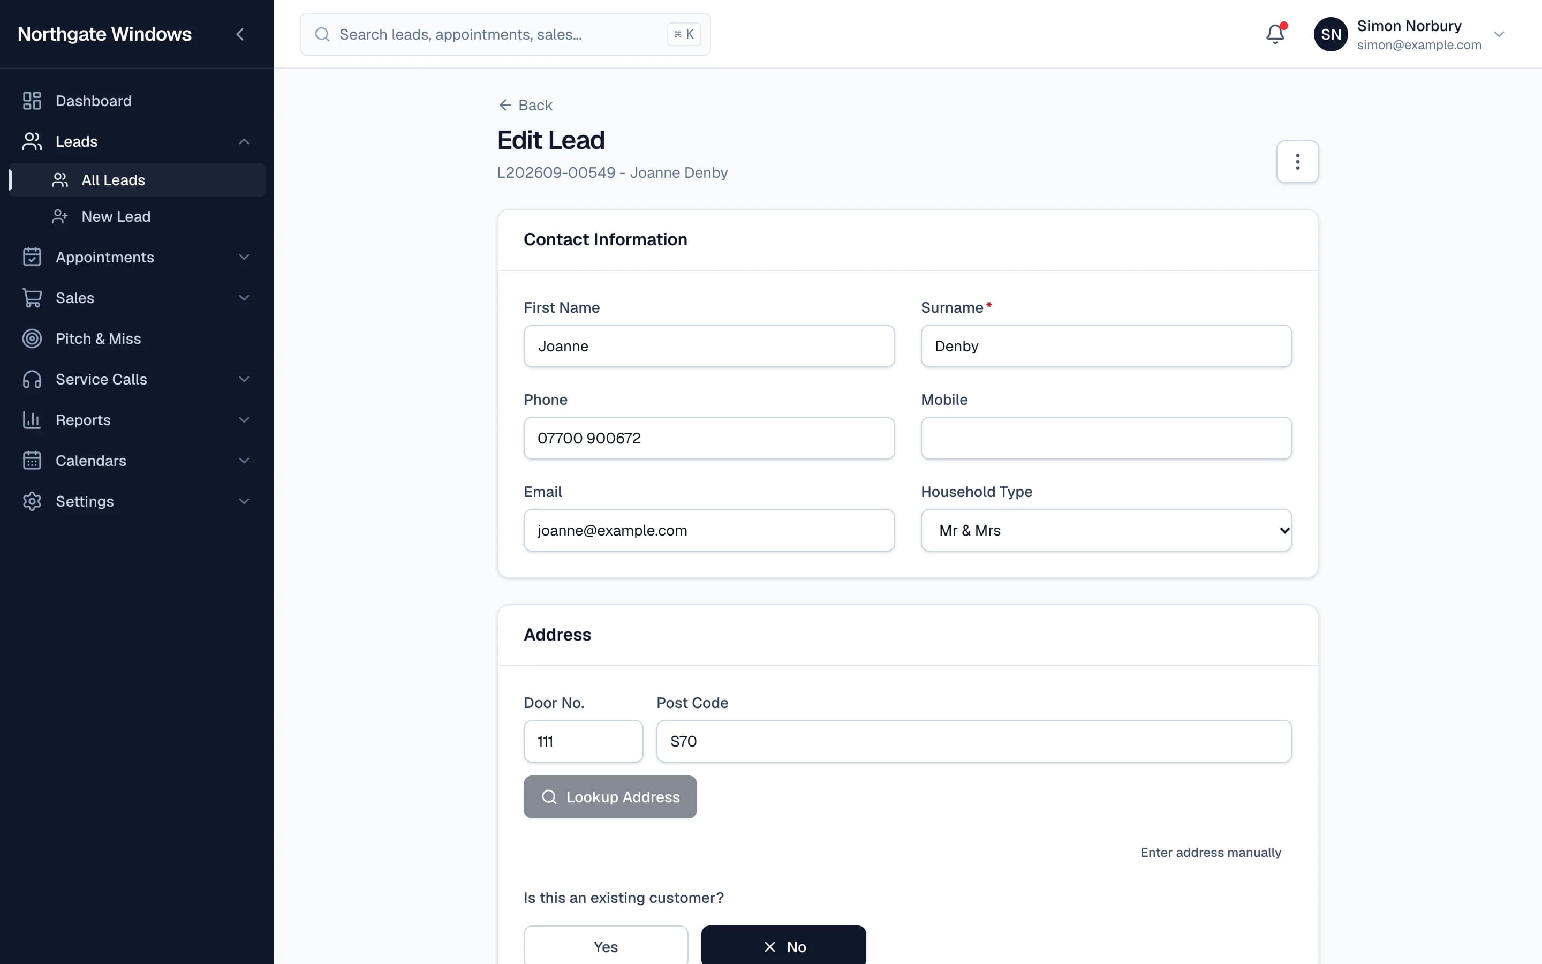Click the Pitch & Miss target icon
The image size is (1542, 964).
32,338
